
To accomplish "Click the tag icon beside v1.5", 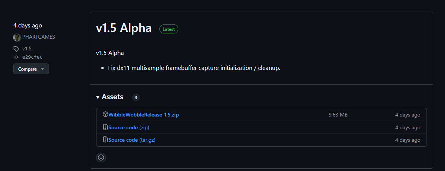I will (16, 49).
